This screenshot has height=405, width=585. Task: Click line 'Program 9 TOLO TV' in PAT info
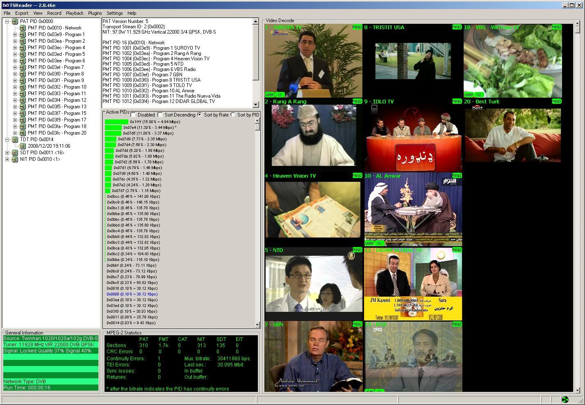coord(147,85)
